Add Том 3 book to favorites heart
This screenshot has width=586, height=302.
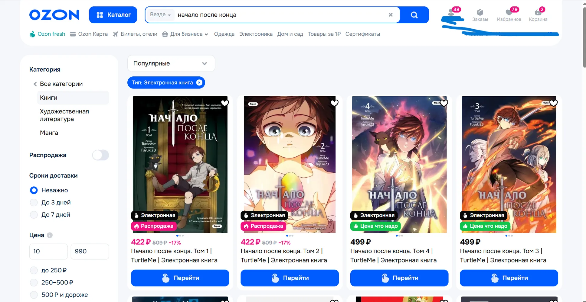click(x=554, y=103)
